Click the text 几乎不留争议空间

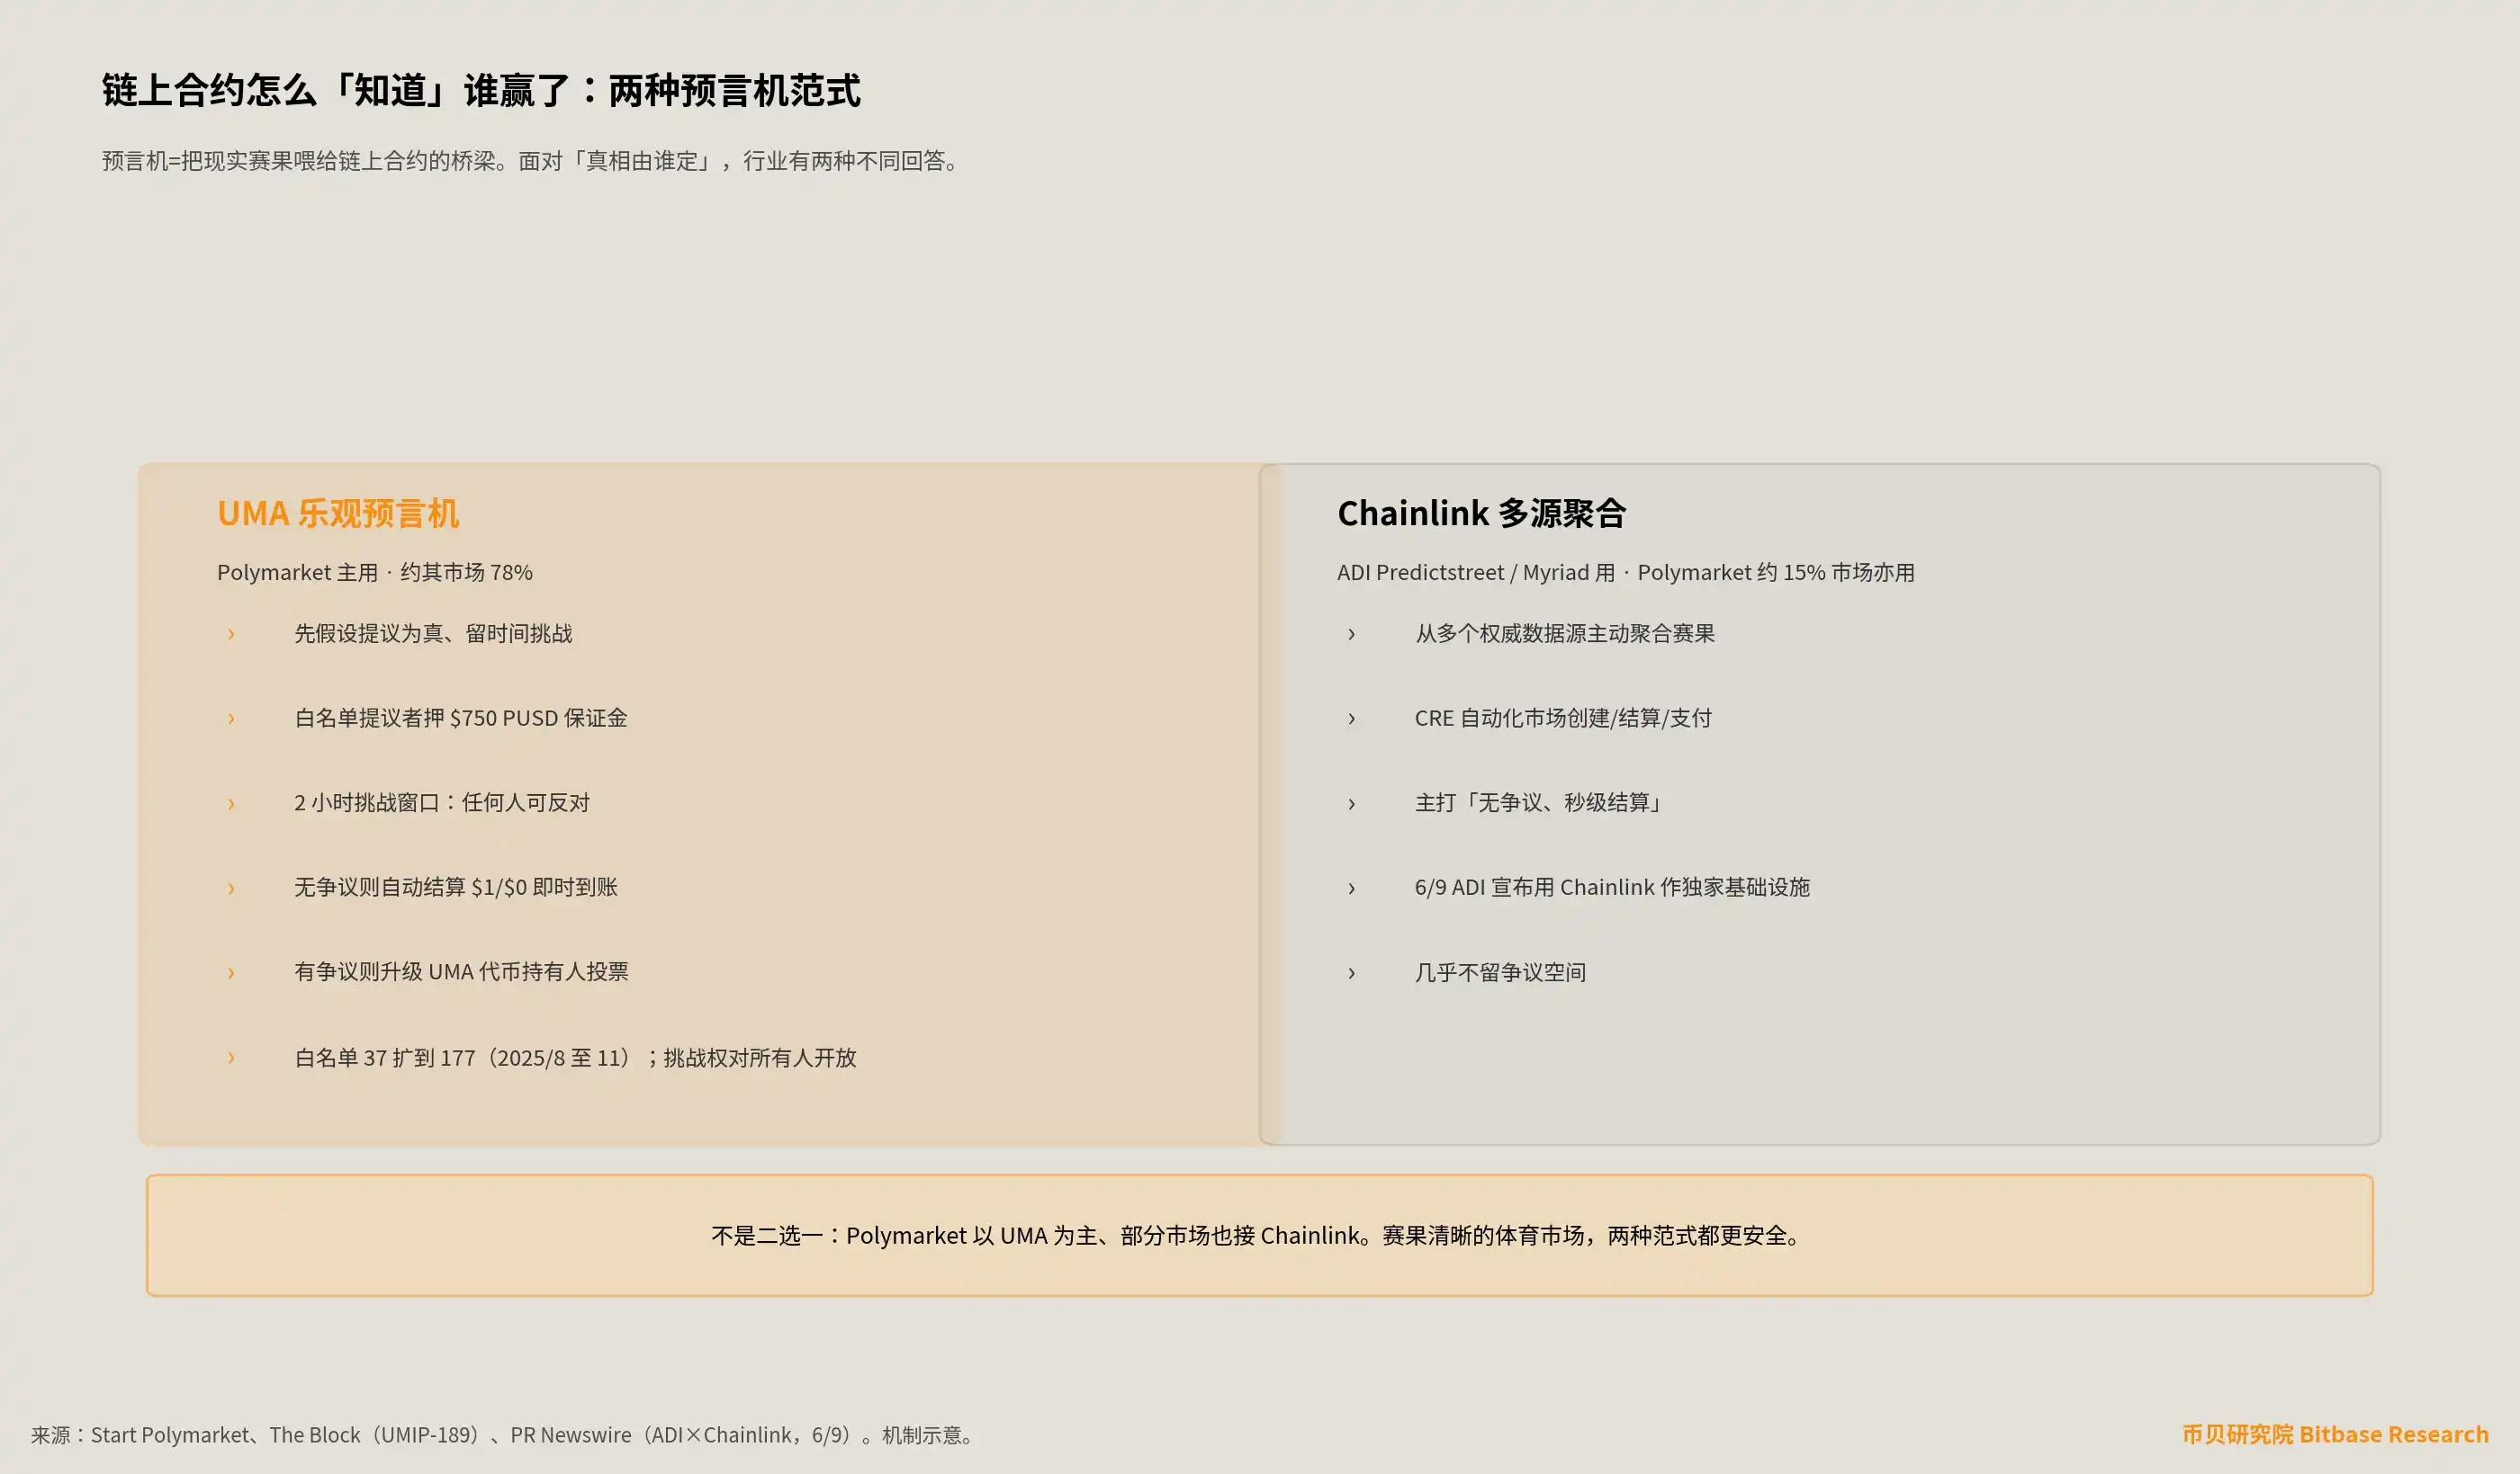[x=1500, y=972]
